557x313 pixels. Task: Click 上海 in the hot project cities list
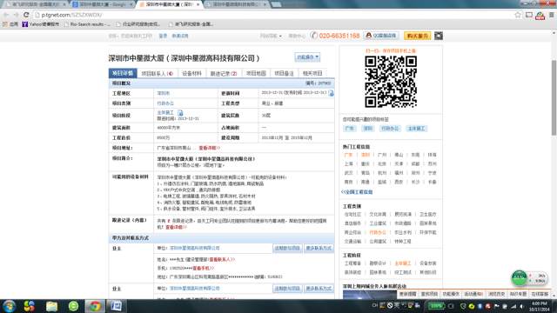point(348,163)
